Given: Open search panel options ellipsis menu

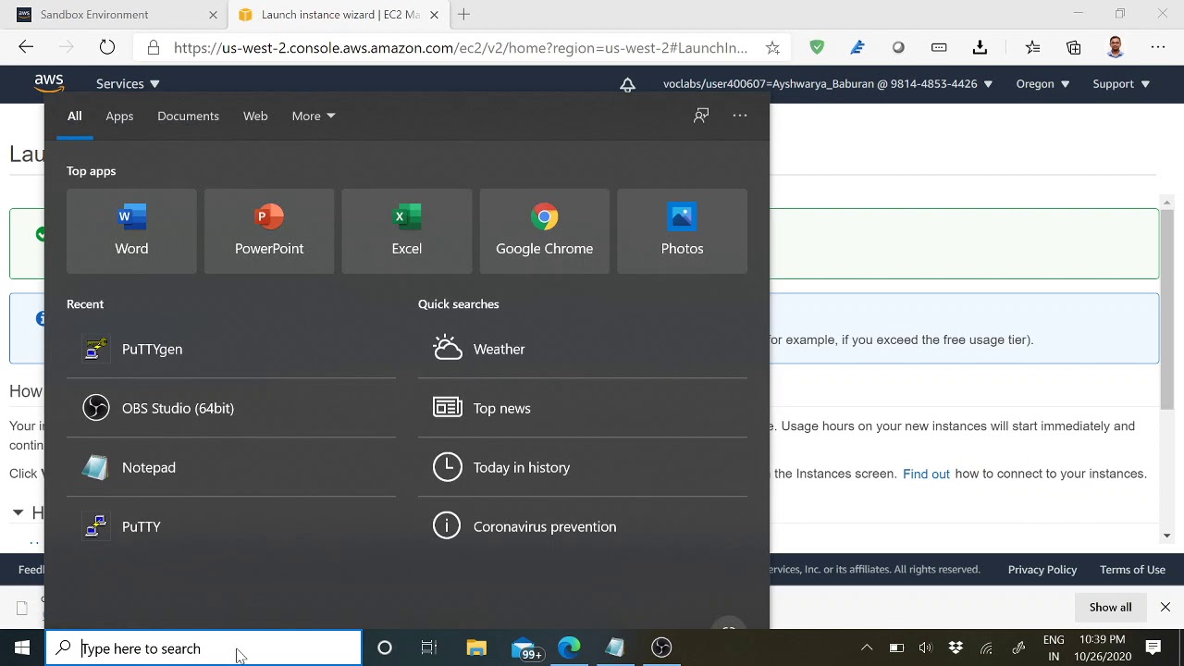Looking at the screenshot, I should point(740,116).
